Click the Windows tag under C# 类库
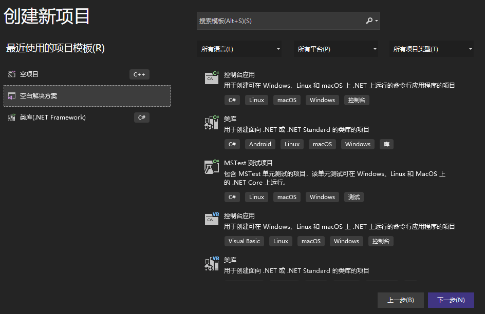 tap(358, 144)
